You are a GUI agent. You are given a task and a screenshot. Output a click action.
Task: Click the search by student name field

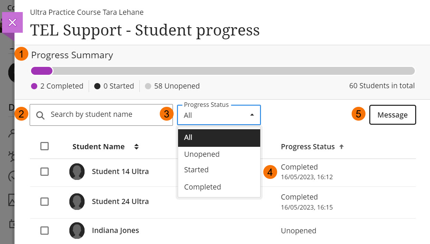[x=100, y=115]
